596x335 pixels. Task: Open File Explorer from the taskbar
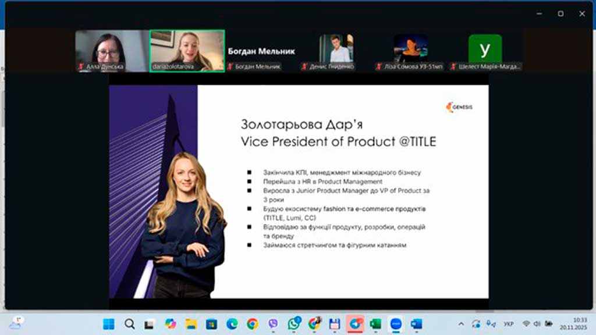[191, 324]
